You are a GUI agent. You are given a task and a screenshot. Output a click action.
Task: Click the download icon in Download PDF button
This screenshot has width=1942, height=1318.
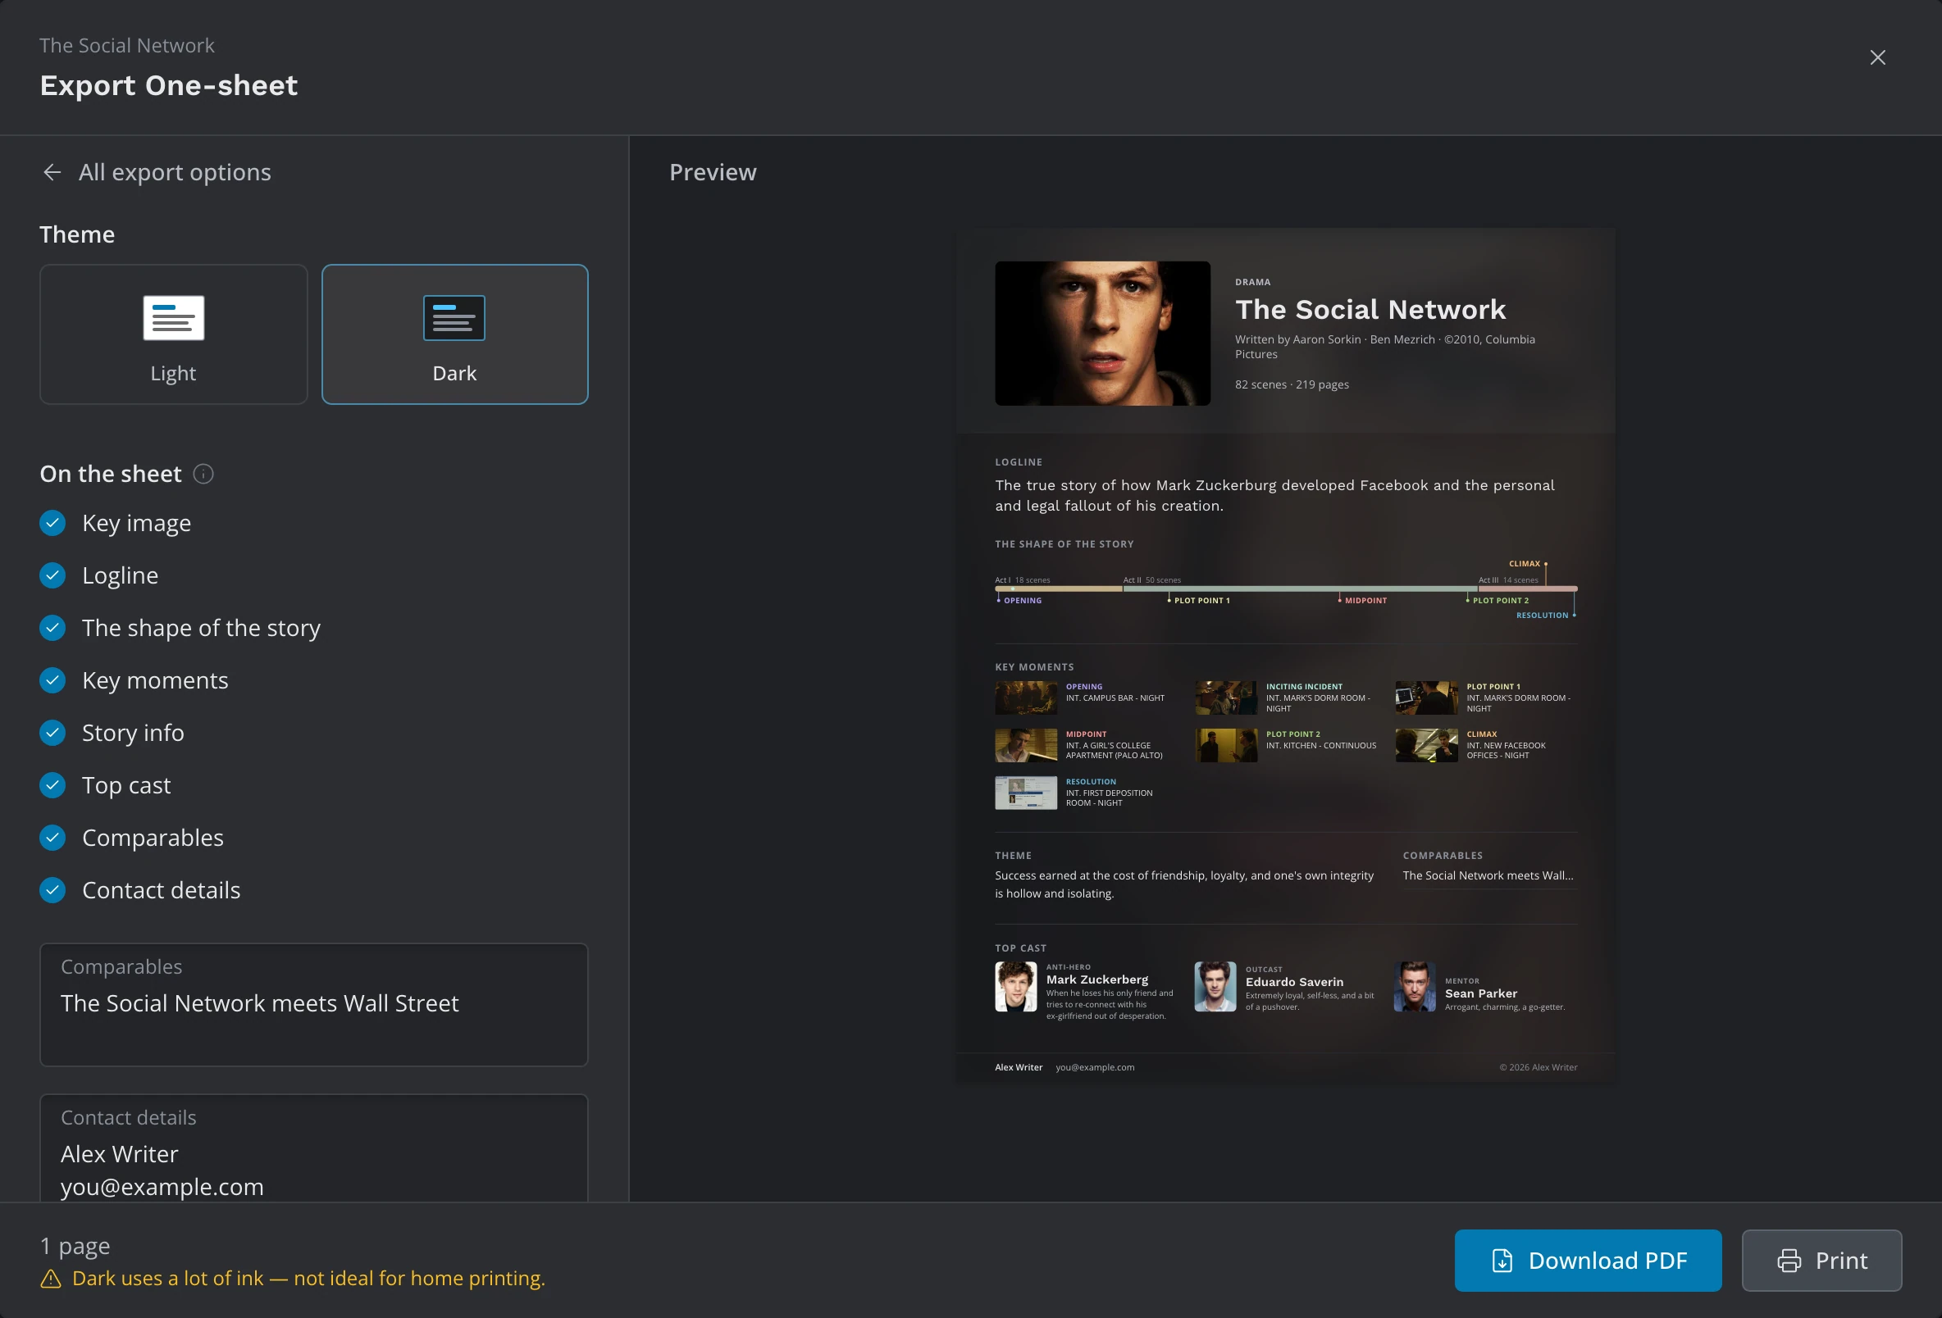[1502, 1261]
